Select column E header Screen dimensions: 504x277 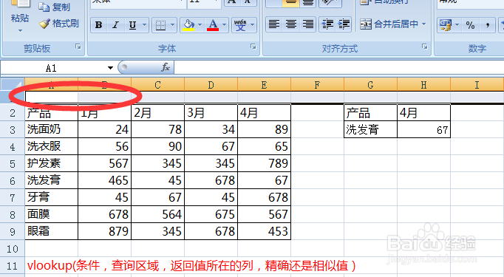pyautogui.click(x=264, y=85)
